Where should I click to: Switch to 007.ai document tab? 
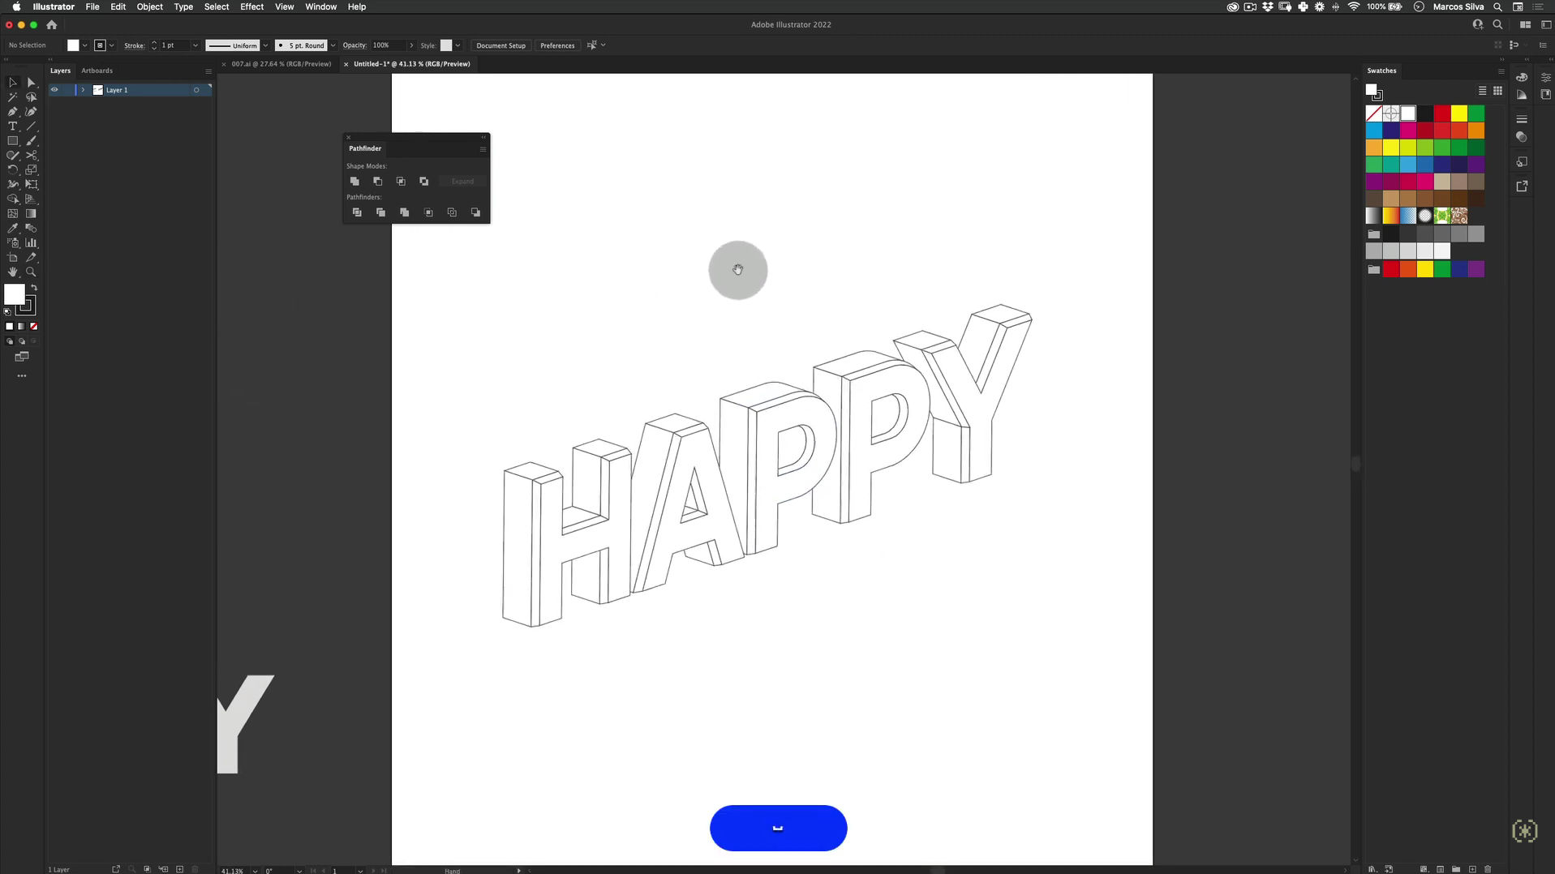[x=281, y=64]
